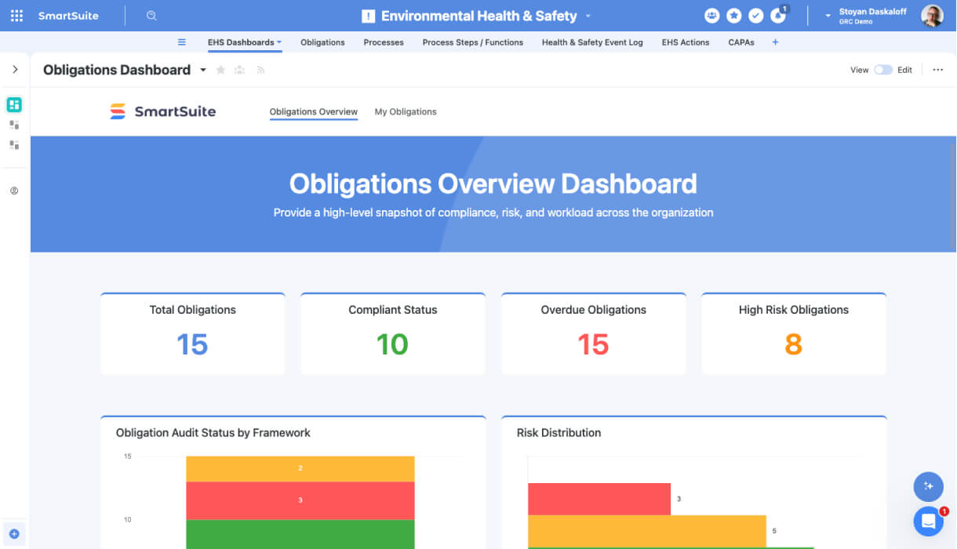The width and height of the screenshot is (957, 549).
Task: Toggle the View/Edit switch
Action: 883,70
